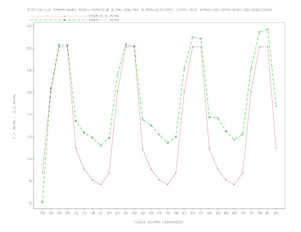
Task: Click x-axis tick label 06
Action: tap(59, 213)
